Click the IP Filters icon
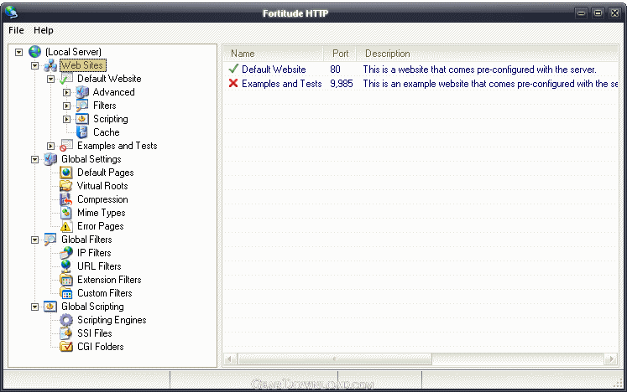 point(66,253)
